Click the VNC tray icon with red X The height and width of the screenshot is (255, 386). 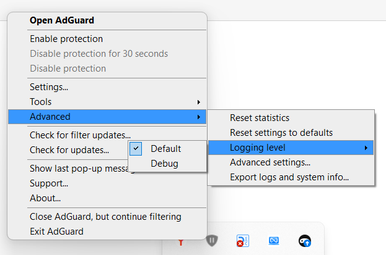tap(243, 241)
